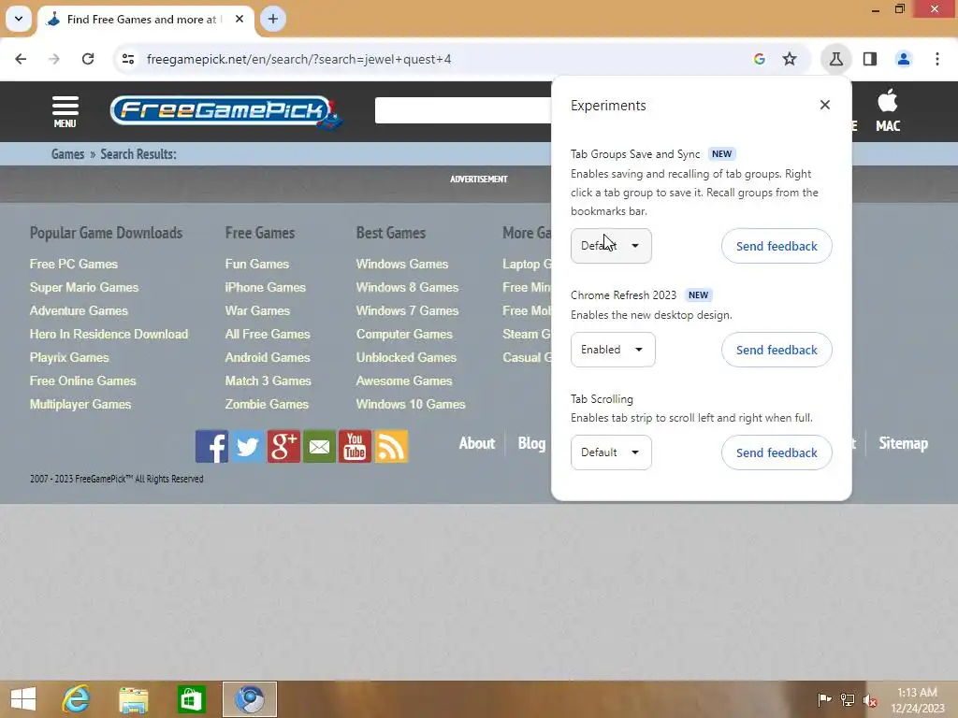Open the Google Plus social icon
The height and width of the screenshot is (718, 958).
click(x=283, y=446)
